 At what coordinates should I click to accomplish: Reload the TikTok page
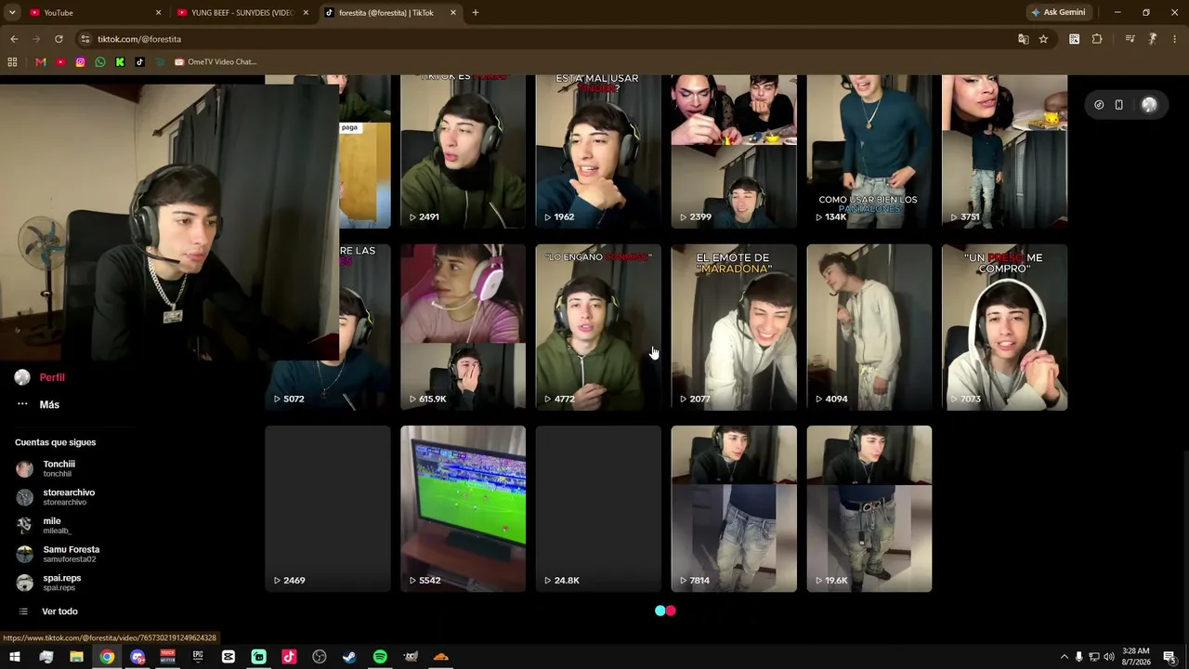pos(59,39)
